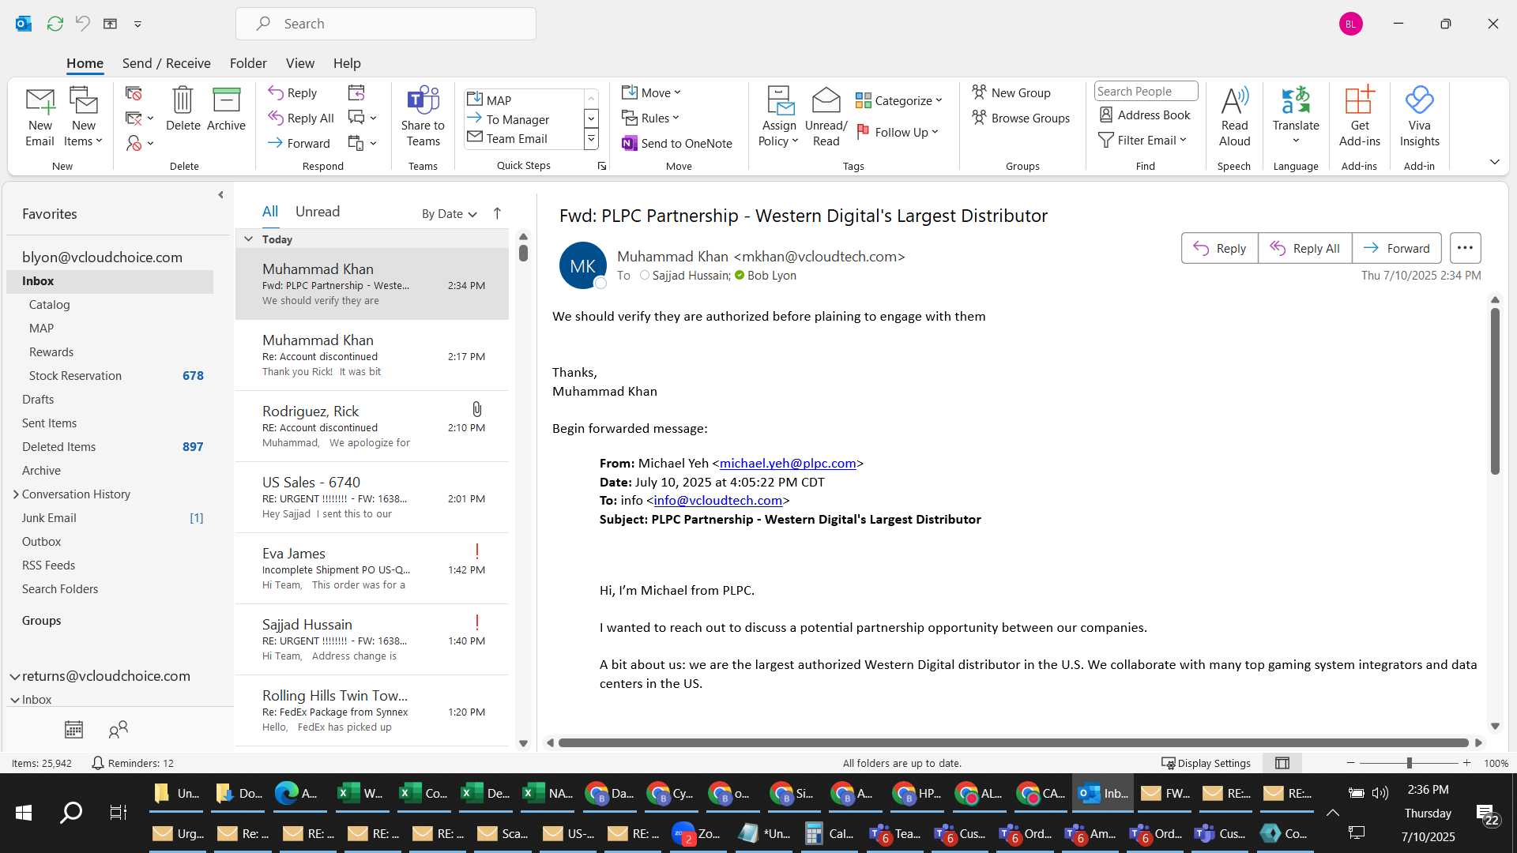Viewport: 1517px width, 853px height.
Task: Click the Display Settings in status bar
Action: tap(1206, 763)
